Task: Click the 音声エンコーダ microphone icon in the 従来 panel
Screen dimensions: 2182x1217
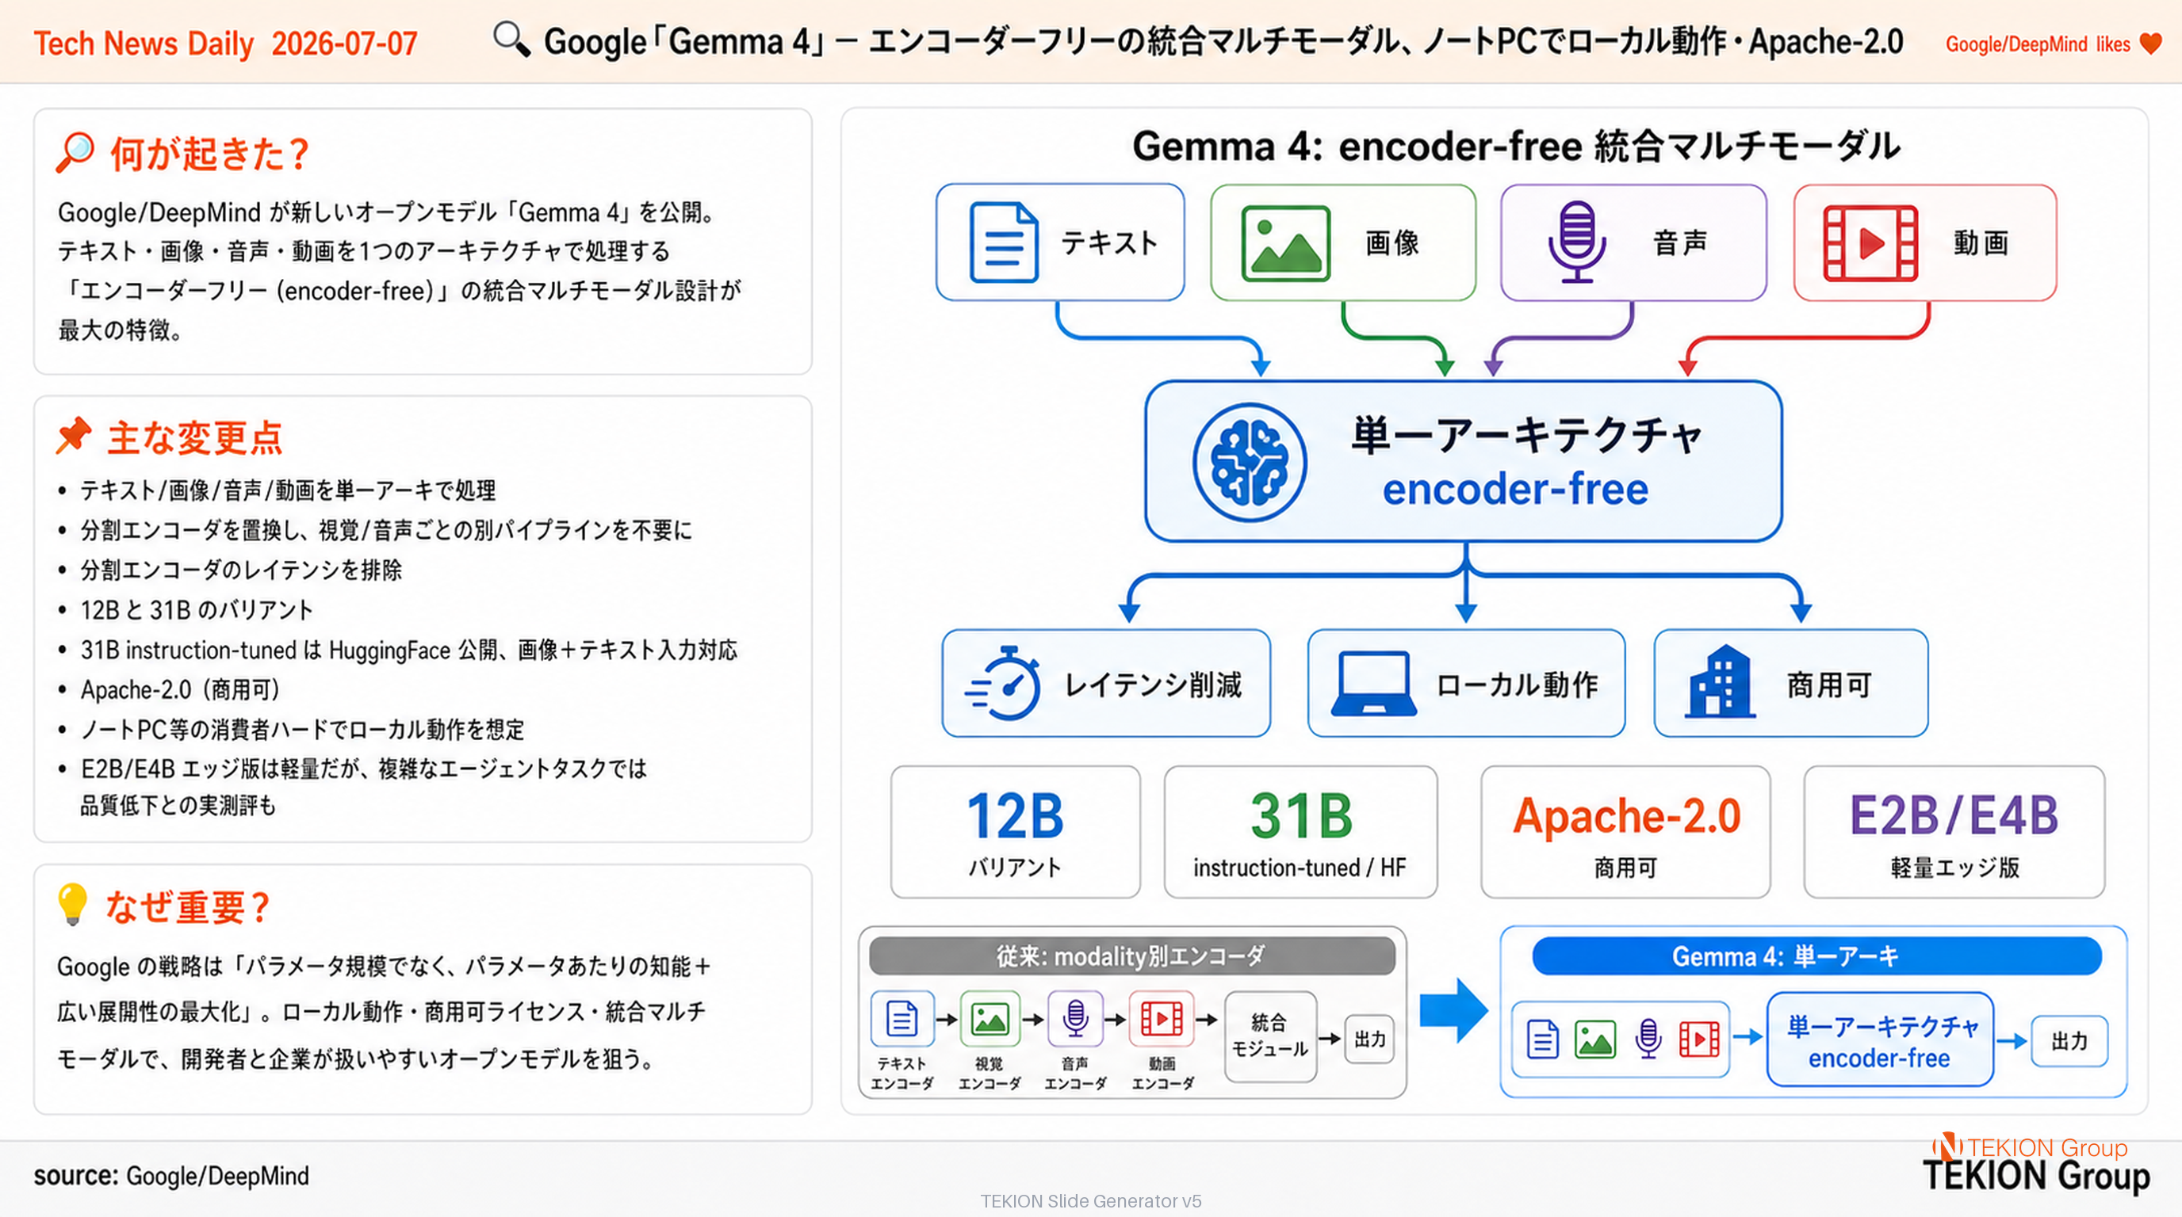Action: [x=1076, y=1018]
